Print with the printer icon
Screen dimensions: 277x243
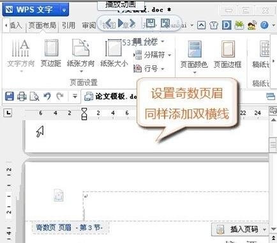click(22, 97)
